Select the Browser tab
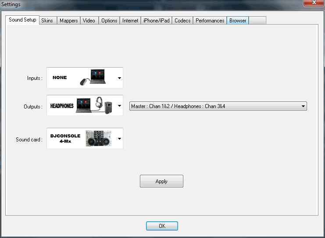Viewport: 325px width, 238px height. coord(238,21)
